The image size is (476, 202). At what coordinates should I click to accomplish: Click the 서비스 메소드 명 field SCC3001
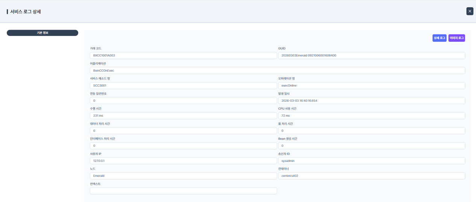tap(183, 86)
